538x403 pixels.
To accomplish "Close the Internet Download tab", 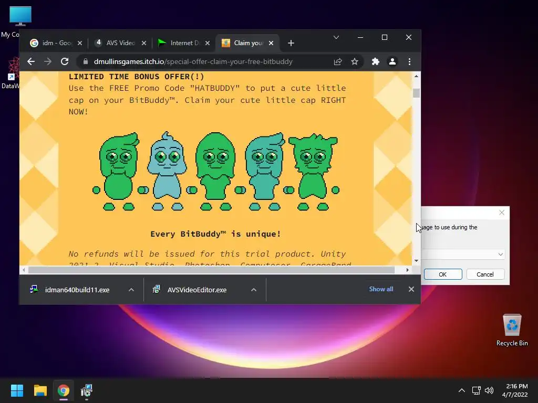I will click(x=208, y=43).
